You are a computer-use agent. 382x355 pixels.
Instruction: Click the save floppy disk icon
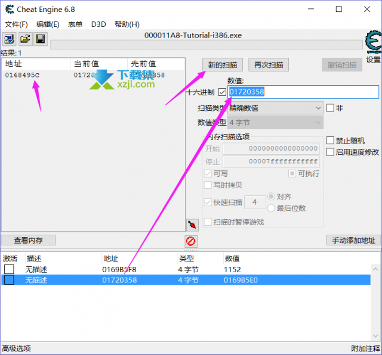[x=41, y=39]
